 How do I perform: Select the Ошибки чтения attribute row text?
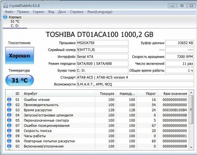click(37, 100)
